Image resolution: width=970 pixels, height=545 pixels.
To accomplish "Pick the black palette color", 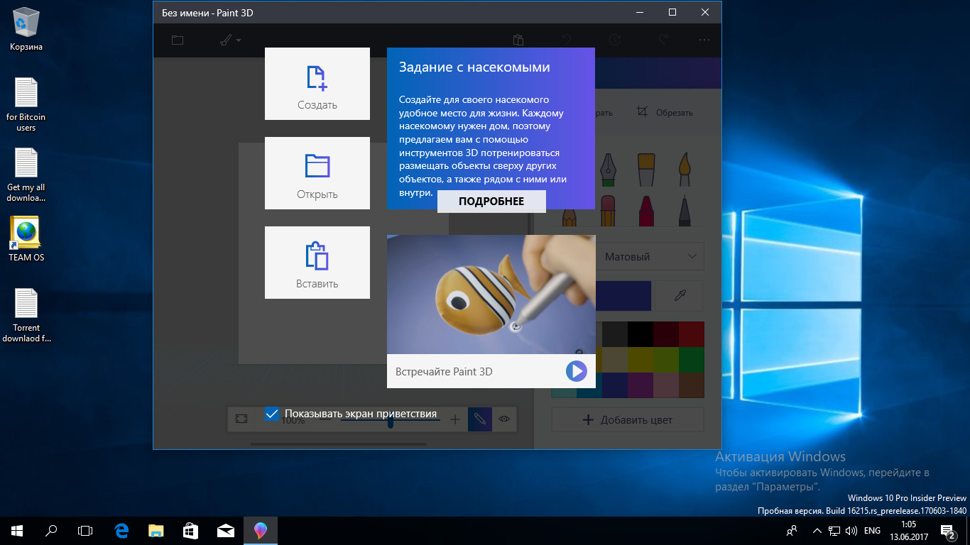I will 640,334.
